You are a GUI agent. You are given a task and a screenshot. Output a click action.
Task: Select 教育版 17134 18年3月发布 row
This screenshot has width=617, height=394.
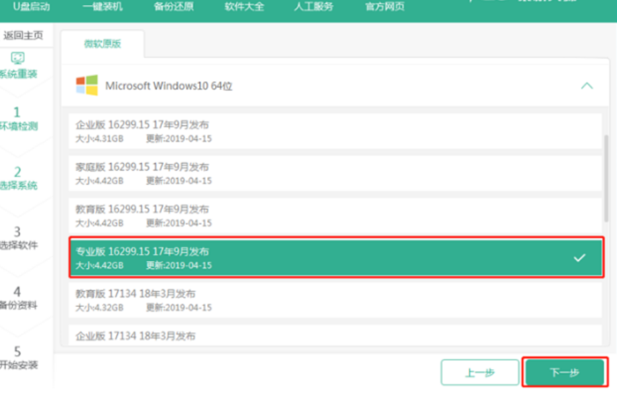[x=335, y=300]
